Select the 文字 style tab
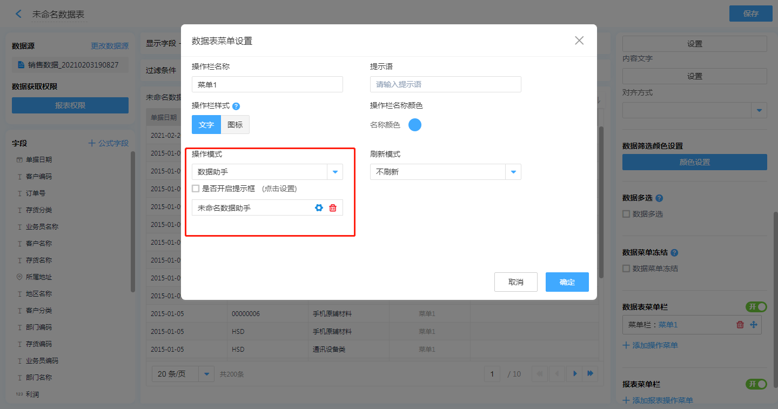 pyautogui.click(x=206, y=125)
